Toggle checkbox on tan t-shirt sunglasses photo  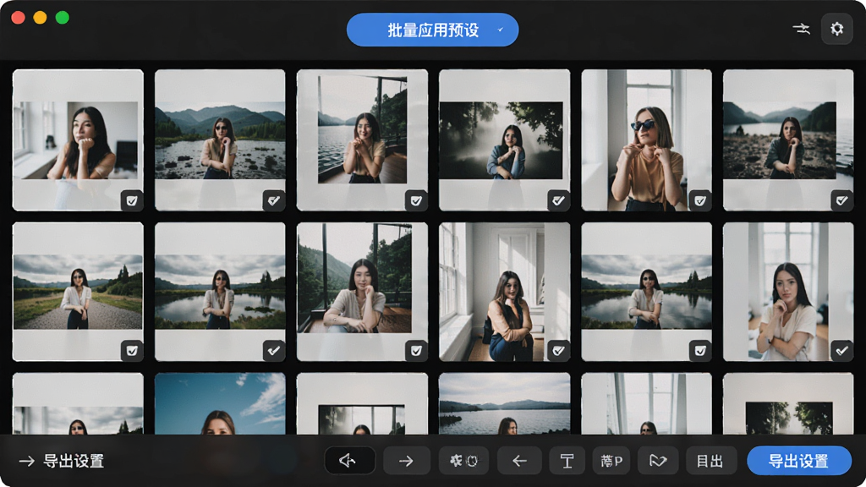pyautogui.click(x=699, y=200)
